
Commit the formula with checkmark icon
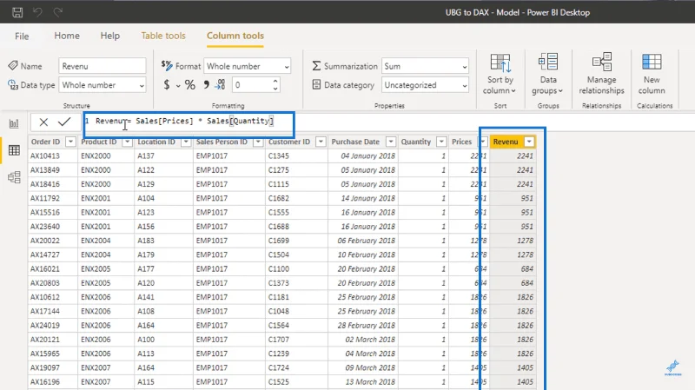click(x=64, y=122)
